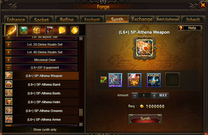Enable Show synth only checkbox

[29, 130]
